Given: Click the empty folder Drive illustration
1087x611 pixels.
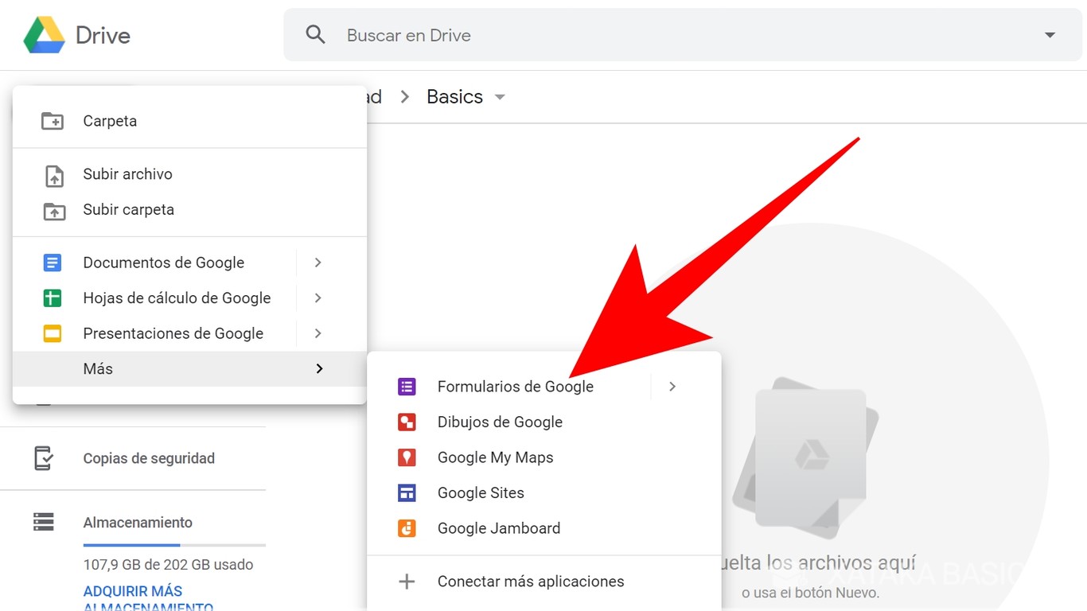Looking at the screenshot, I should (805, 459).
